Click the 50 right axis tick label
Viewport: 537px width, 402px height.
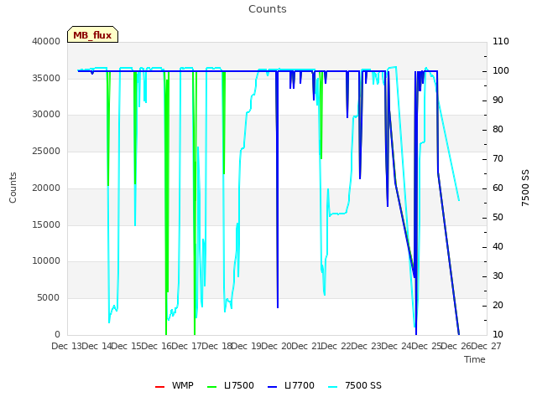[498, 218]
